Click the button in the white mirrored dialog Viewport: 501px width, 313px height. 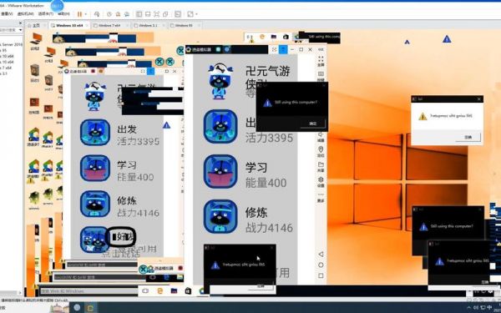468,137
